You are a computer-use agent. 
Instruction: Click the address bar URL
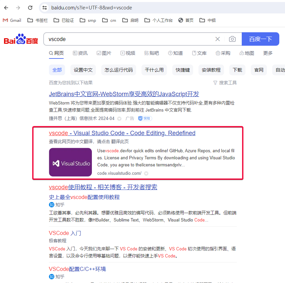coord(92,8)
